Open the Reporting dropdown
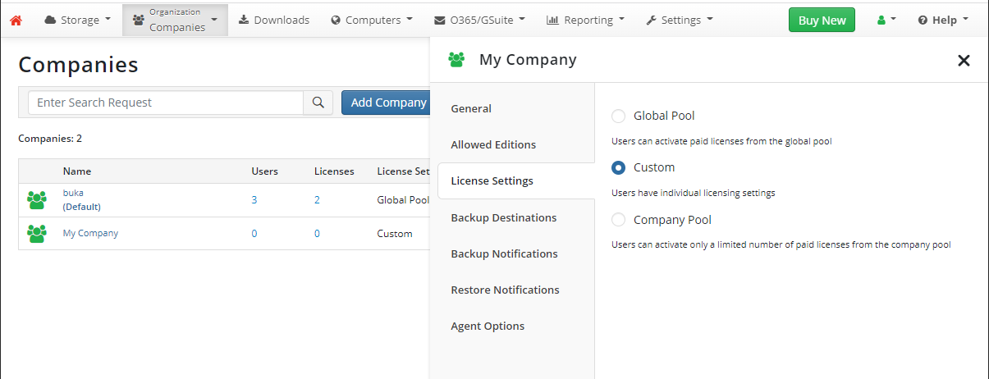989x379 pixels. pyautogui.click(x=585, y=20)
